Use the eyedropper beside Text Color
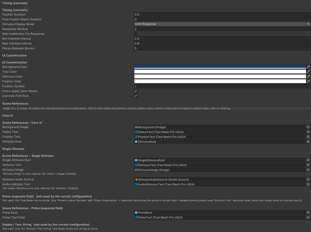 [x=308, y=72]
